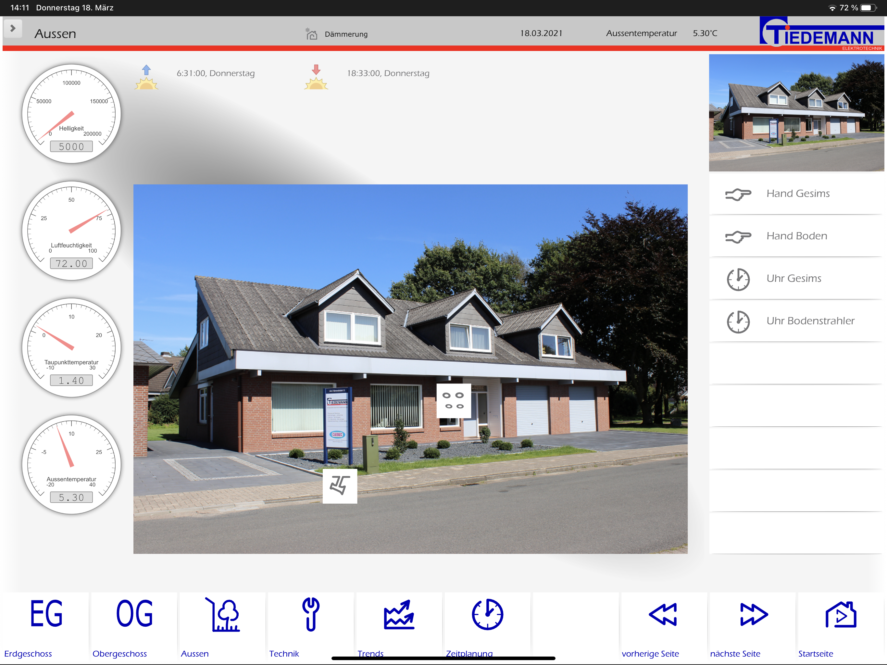The height and width of the screenshot is (665, 887).
Task: Open the Aussentemperatur gauge dial
Action: click(x=71, y=464)
